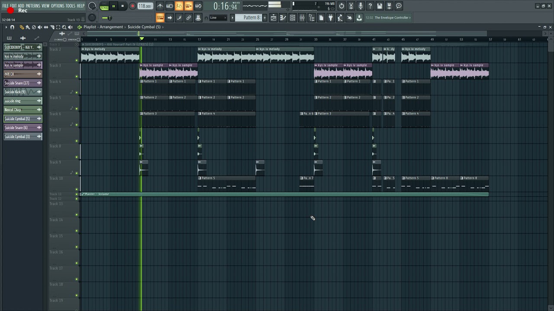Open the channel rack view

[293, 18]
